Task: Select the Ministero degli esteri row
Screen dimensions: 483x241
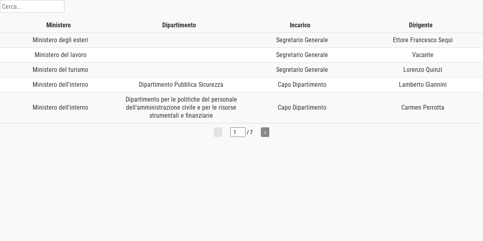Action: pyautogui.click(x=242, y=40)
